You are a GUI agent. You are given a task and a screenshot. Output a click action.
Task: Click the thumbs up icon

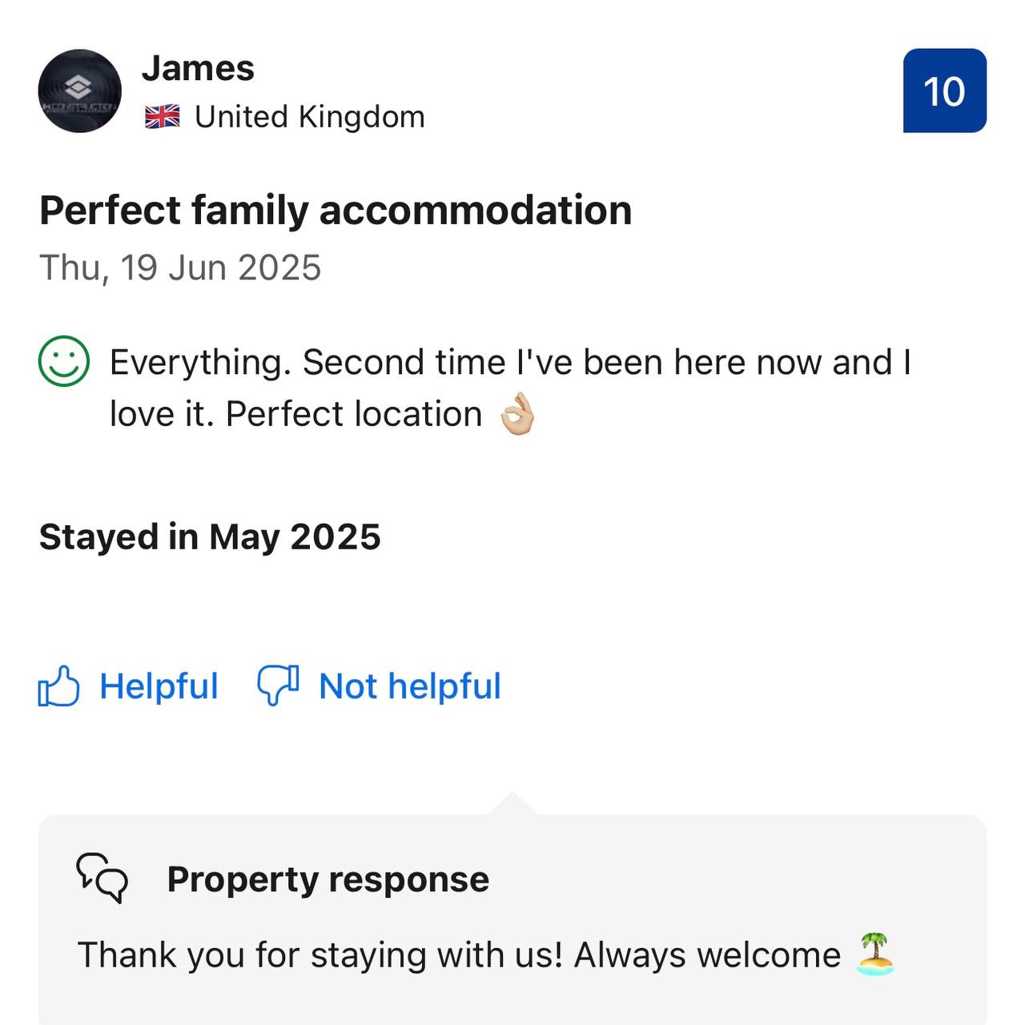(59, 686)
